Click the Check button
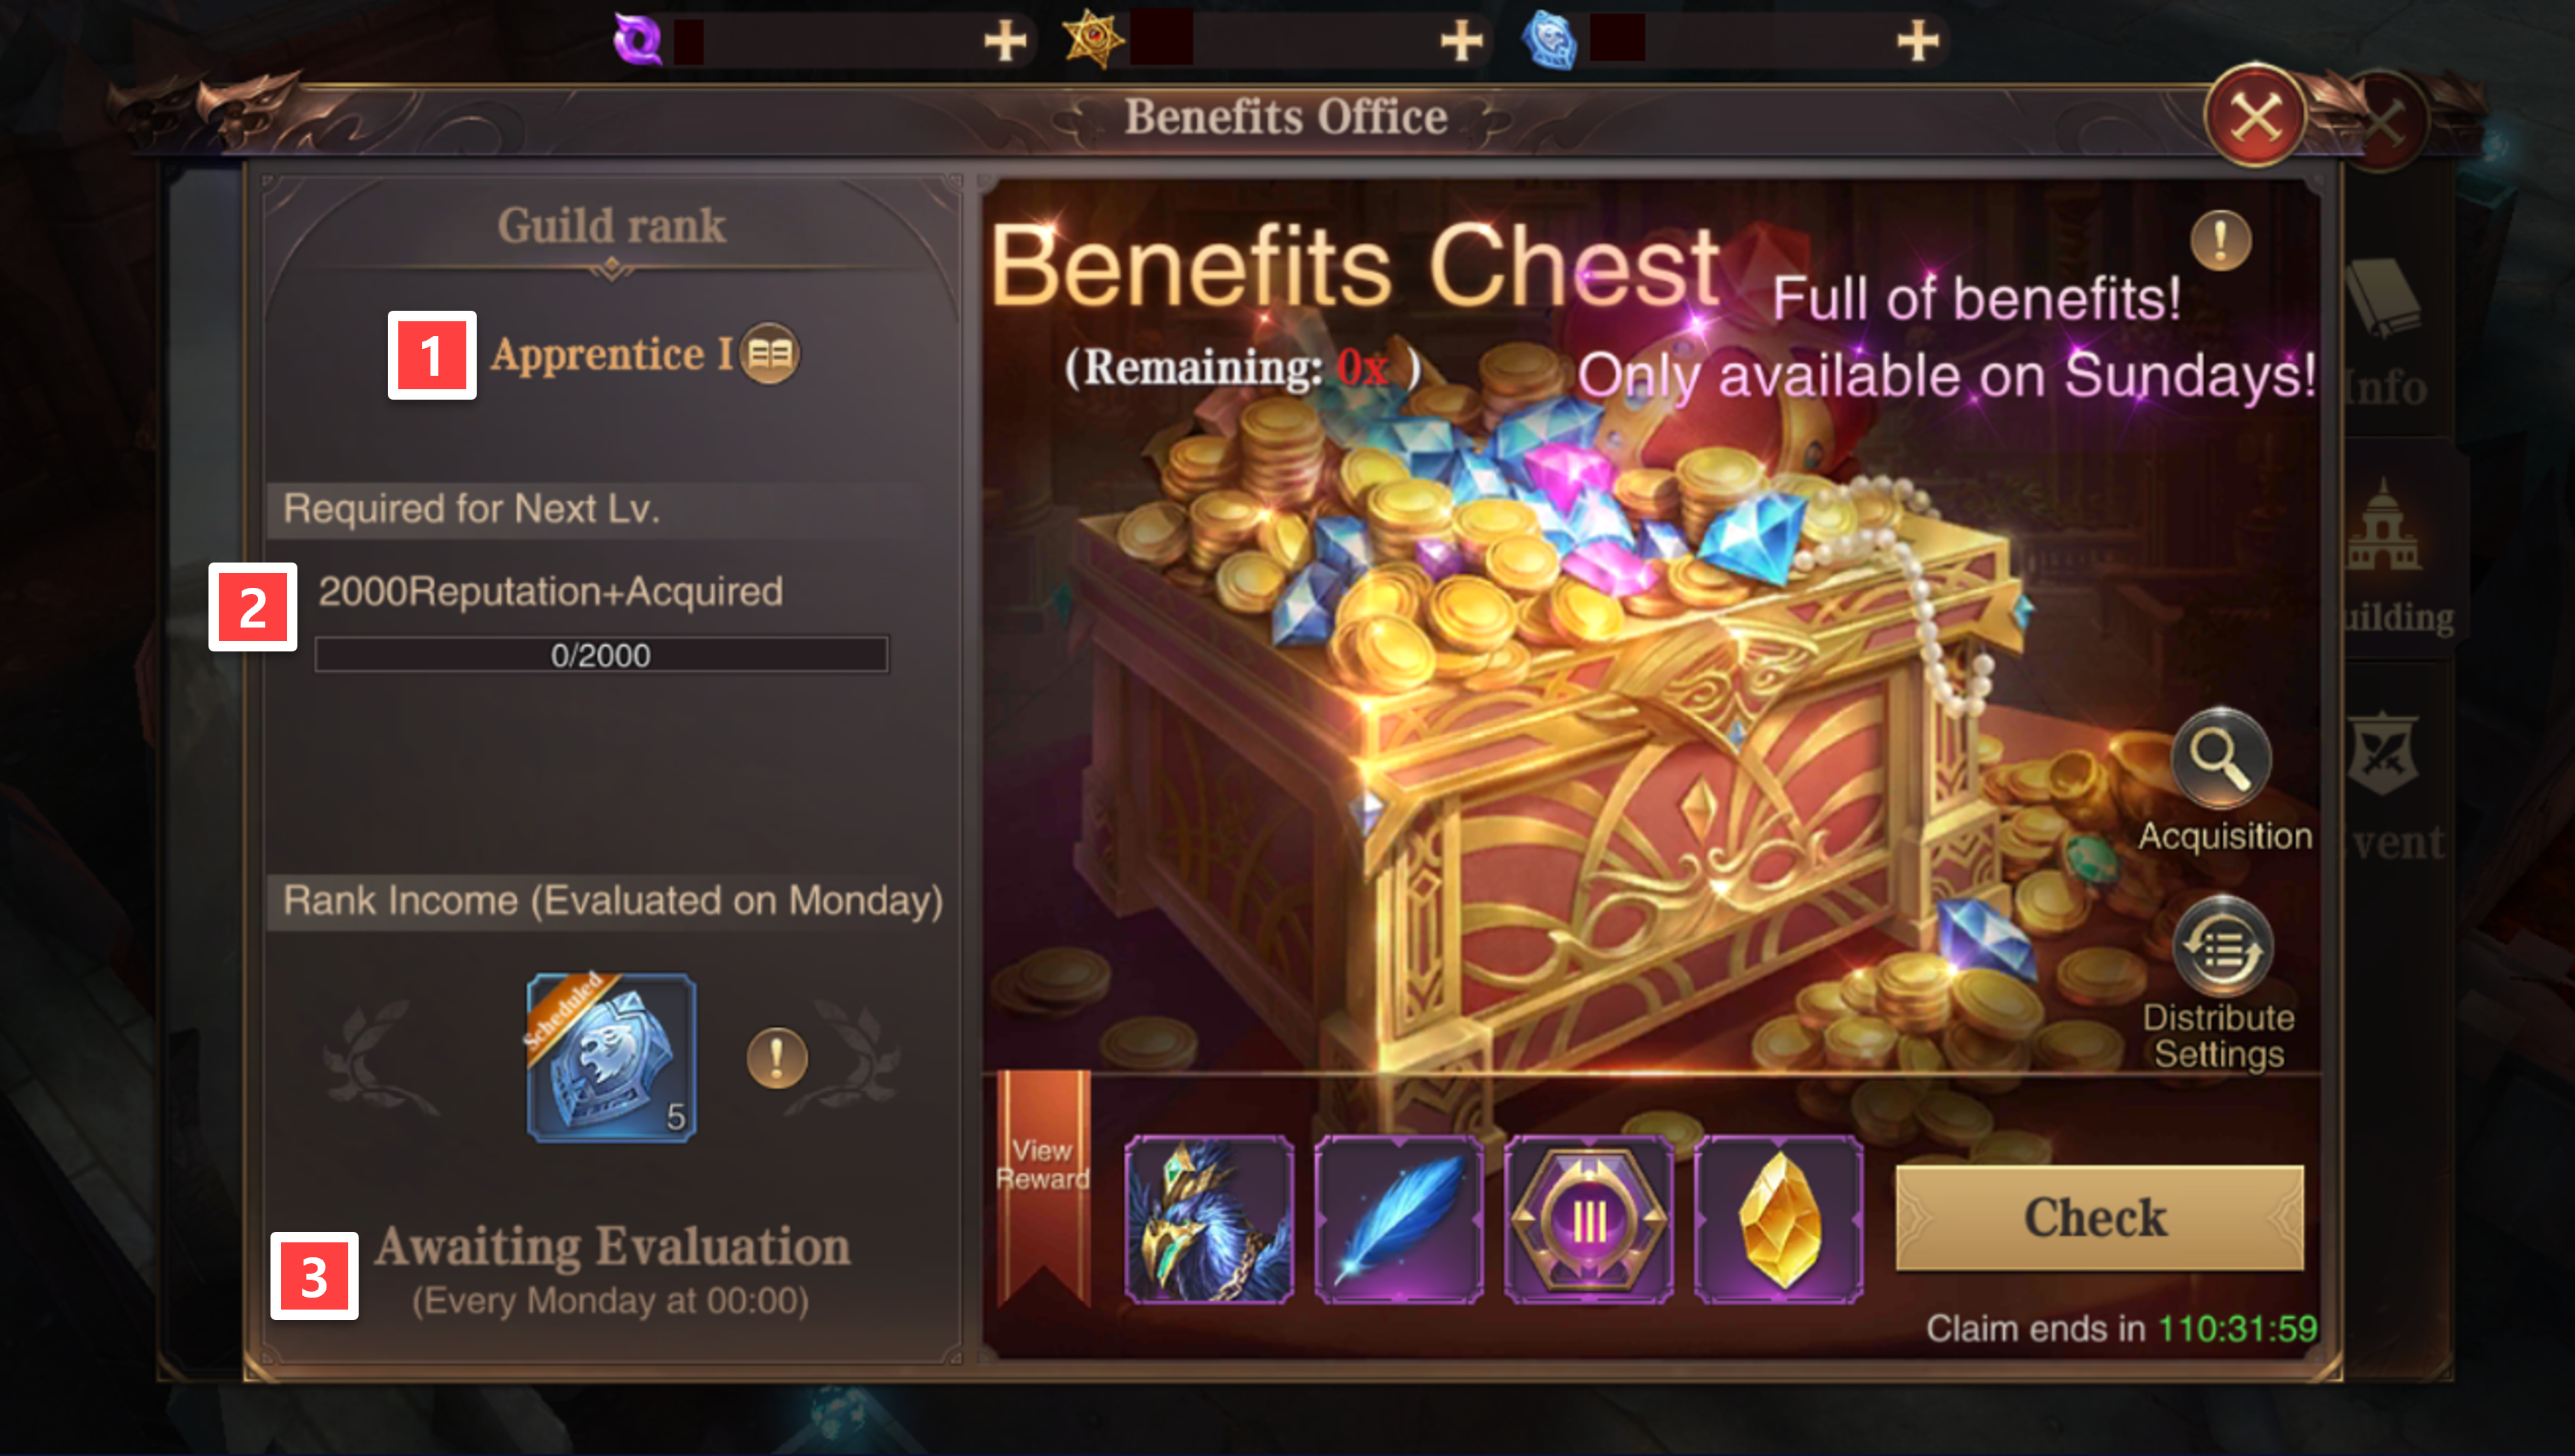 pos(2099,1217)
